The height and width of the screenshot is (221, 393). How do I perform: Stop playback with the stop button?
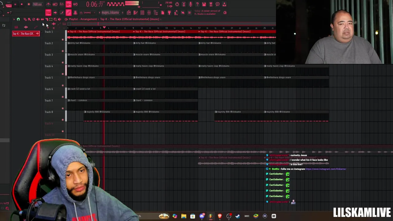tap(21, 4)
